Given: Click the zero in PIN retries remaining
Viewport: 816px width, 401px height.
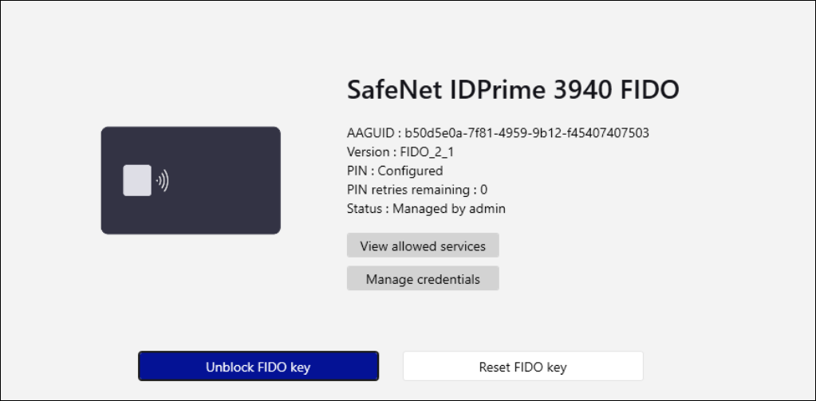Looking at the screenshot, I should tap(483, 190).
